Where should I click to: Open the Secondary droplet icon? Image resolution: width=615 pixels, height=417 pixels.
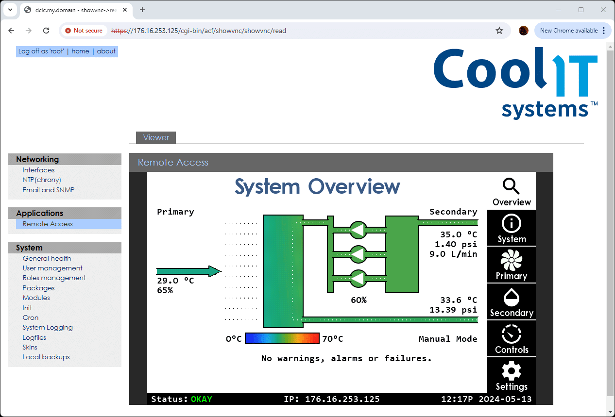coord(511,298)
